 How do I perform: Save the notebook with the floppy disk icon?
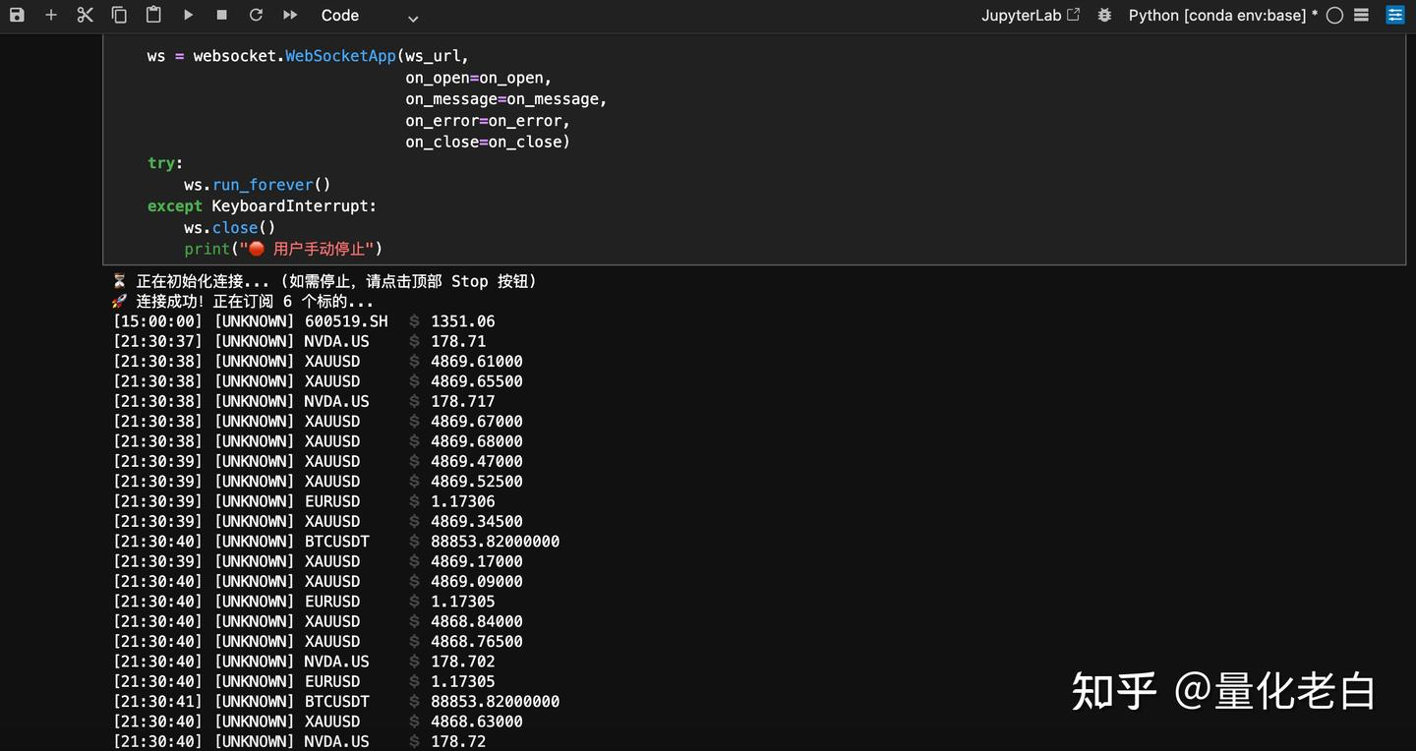[x=17, y=15]
